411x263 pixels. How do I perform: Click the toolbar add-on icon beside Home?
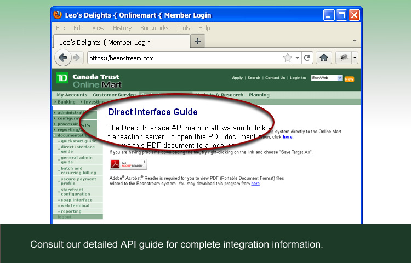tap(345, 58)
